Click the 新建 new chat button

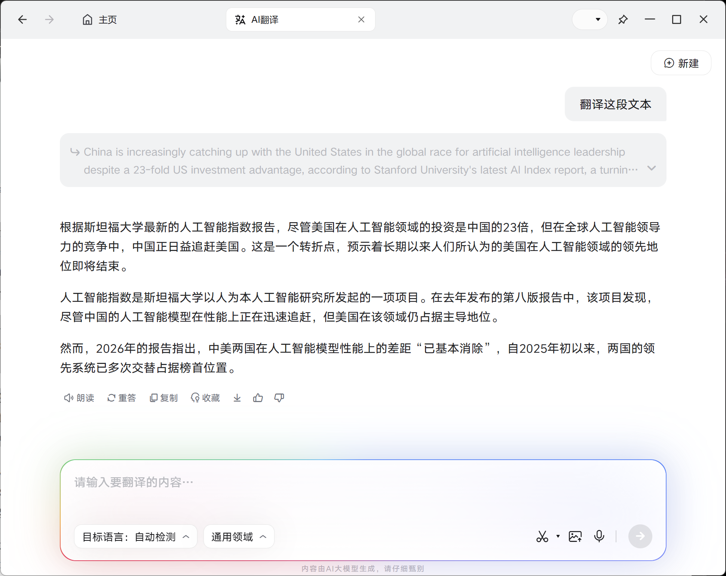(681, 63)
